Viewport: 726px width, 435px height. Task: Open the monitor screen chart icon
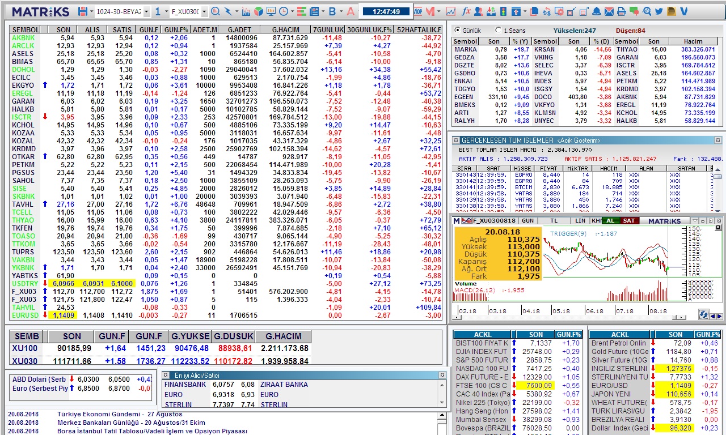coord(271,11)
